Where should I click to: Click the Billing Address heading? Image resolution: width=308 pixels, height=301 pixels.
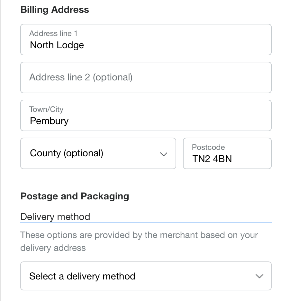click(x=55, y=10)
